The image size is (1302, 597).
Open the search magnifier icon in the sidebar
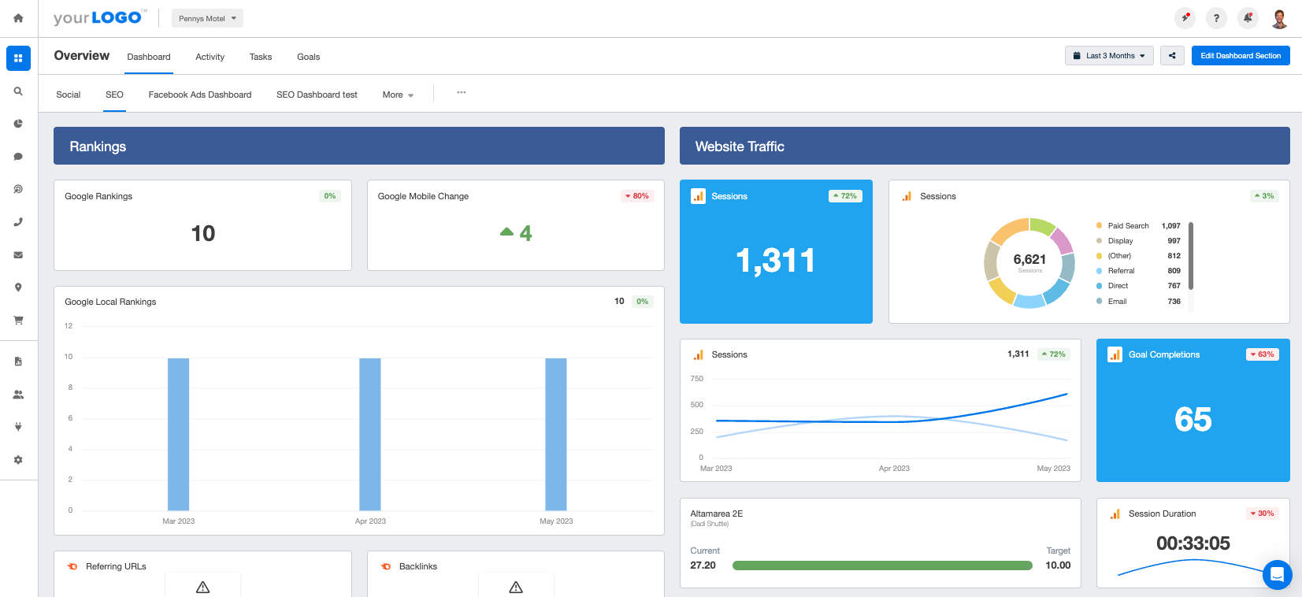coord(18,91)
